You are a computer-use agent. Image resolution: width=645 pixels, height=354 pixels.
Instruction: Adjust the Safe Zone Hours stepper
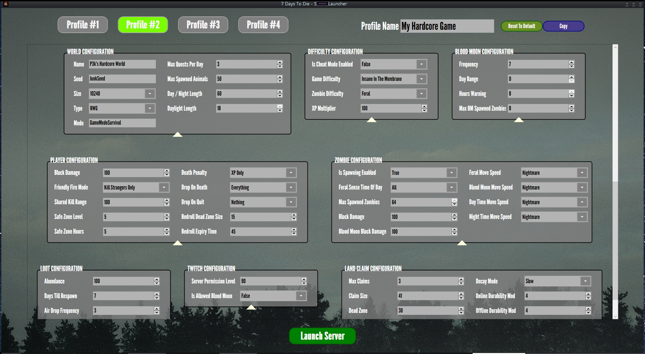167,232
